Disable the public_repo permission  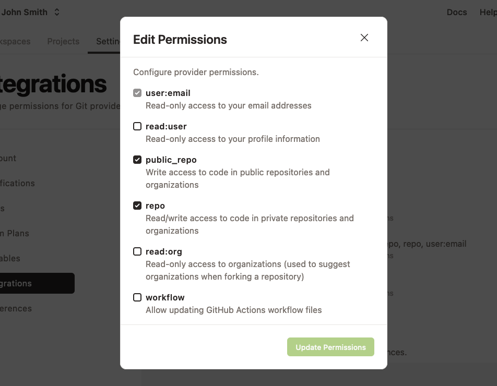coord(137,160)
